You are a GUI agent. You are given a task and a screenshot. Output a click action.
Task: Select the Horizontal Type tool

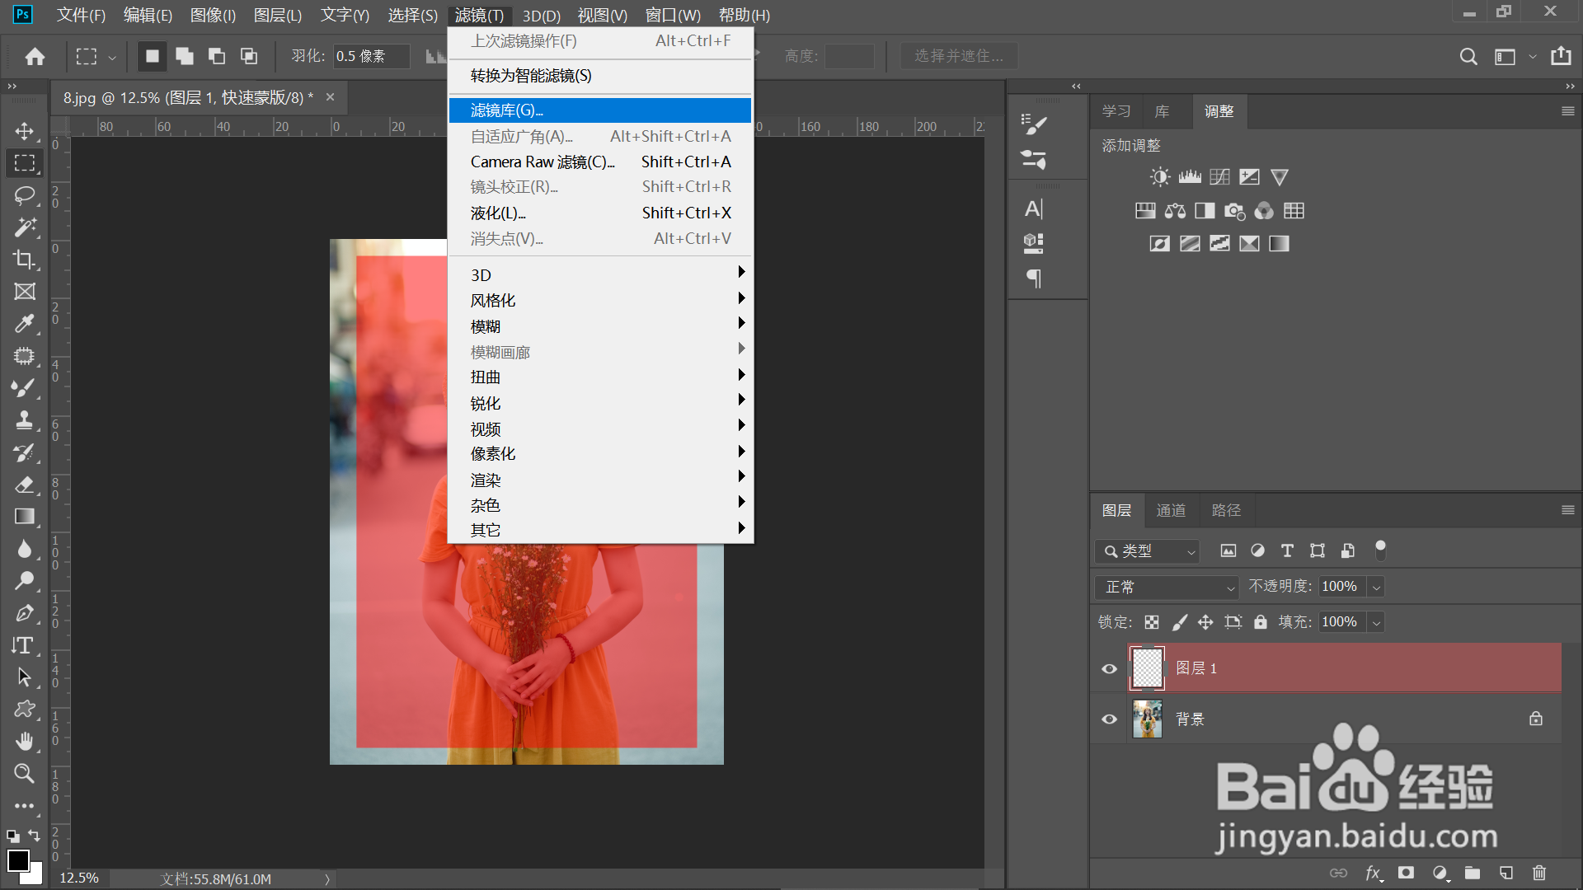pyautogui.click(x=24, y=645)
